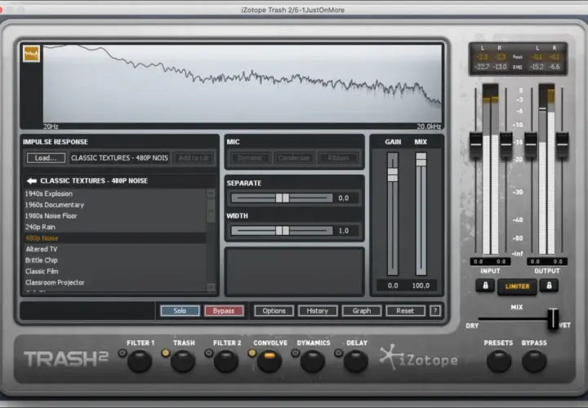Click impulse list scrollbar down arrow
Screen dimensions: 588x408
point(211,287)
